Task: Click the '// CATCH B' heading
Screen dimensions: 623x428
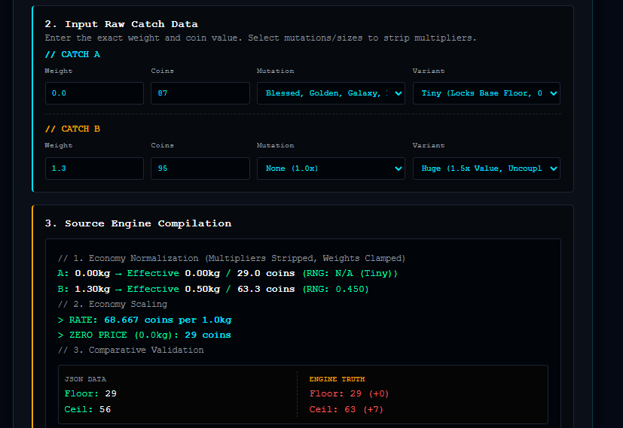Action: [x=72, y=129]
